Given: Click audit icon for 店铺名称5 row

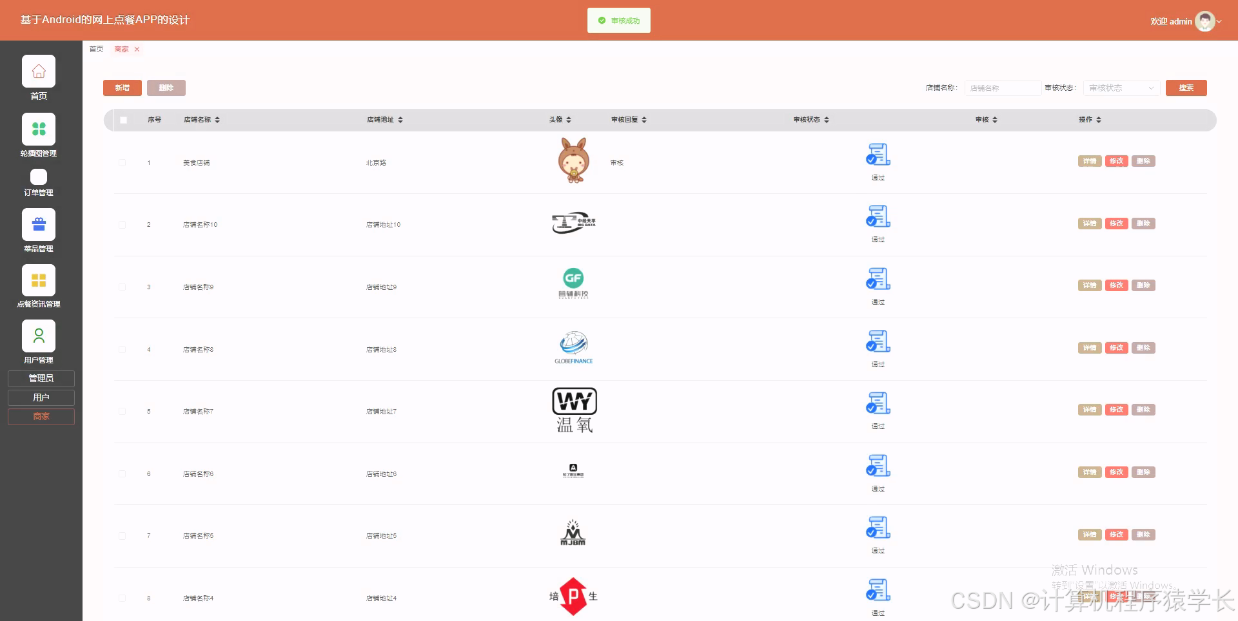Looking at the screenshot, I should click(x=878, y=528).
